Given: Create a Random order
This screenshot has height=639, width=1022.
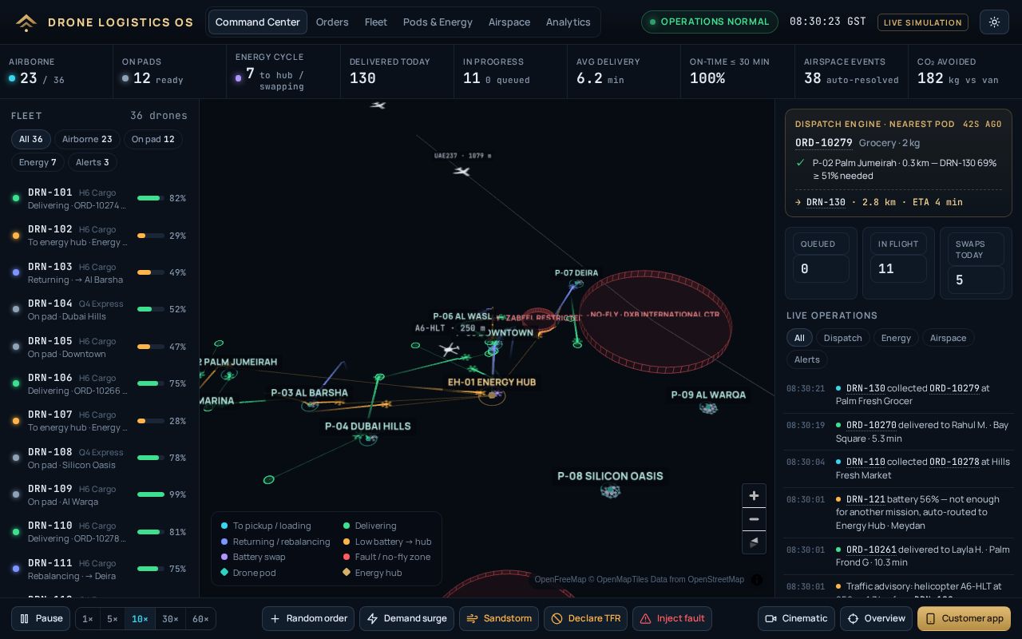Looking at the screenshot, I should click(x=308, y=618).
